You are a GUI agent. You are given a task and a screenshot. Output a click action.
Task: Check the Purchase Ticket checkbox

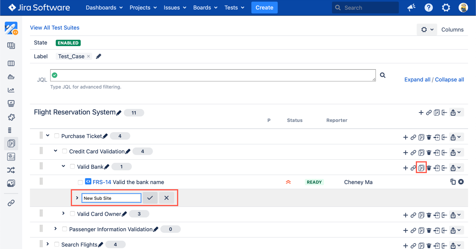[x=57, y=136]
